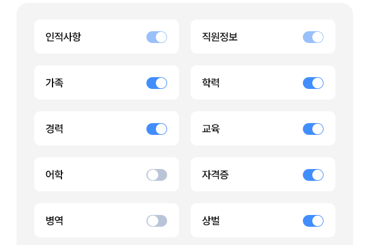Select the 어학 label
This screenshot has height=245, width=369.
[54, 175]
